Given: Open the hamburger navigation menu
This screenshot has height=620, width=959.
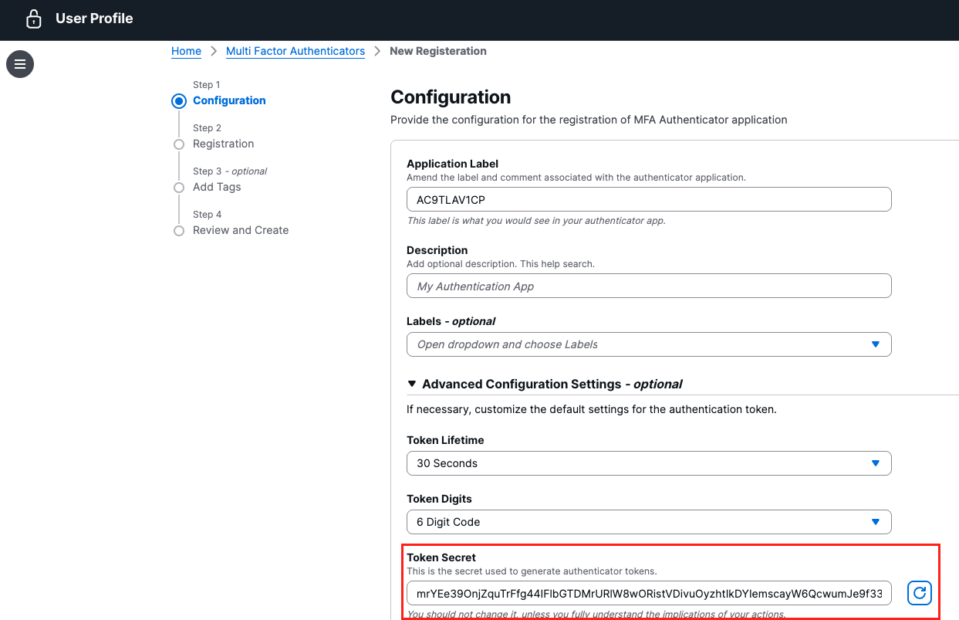Looking at the screenshot, I should coord(20,64).
